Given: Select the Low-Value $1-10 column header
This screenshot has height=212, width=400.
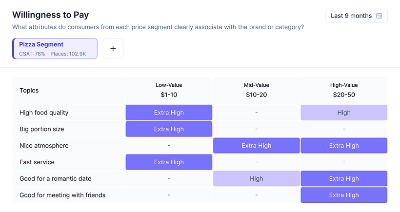Looking at the screenshot, I should click(x=169, y=90).
